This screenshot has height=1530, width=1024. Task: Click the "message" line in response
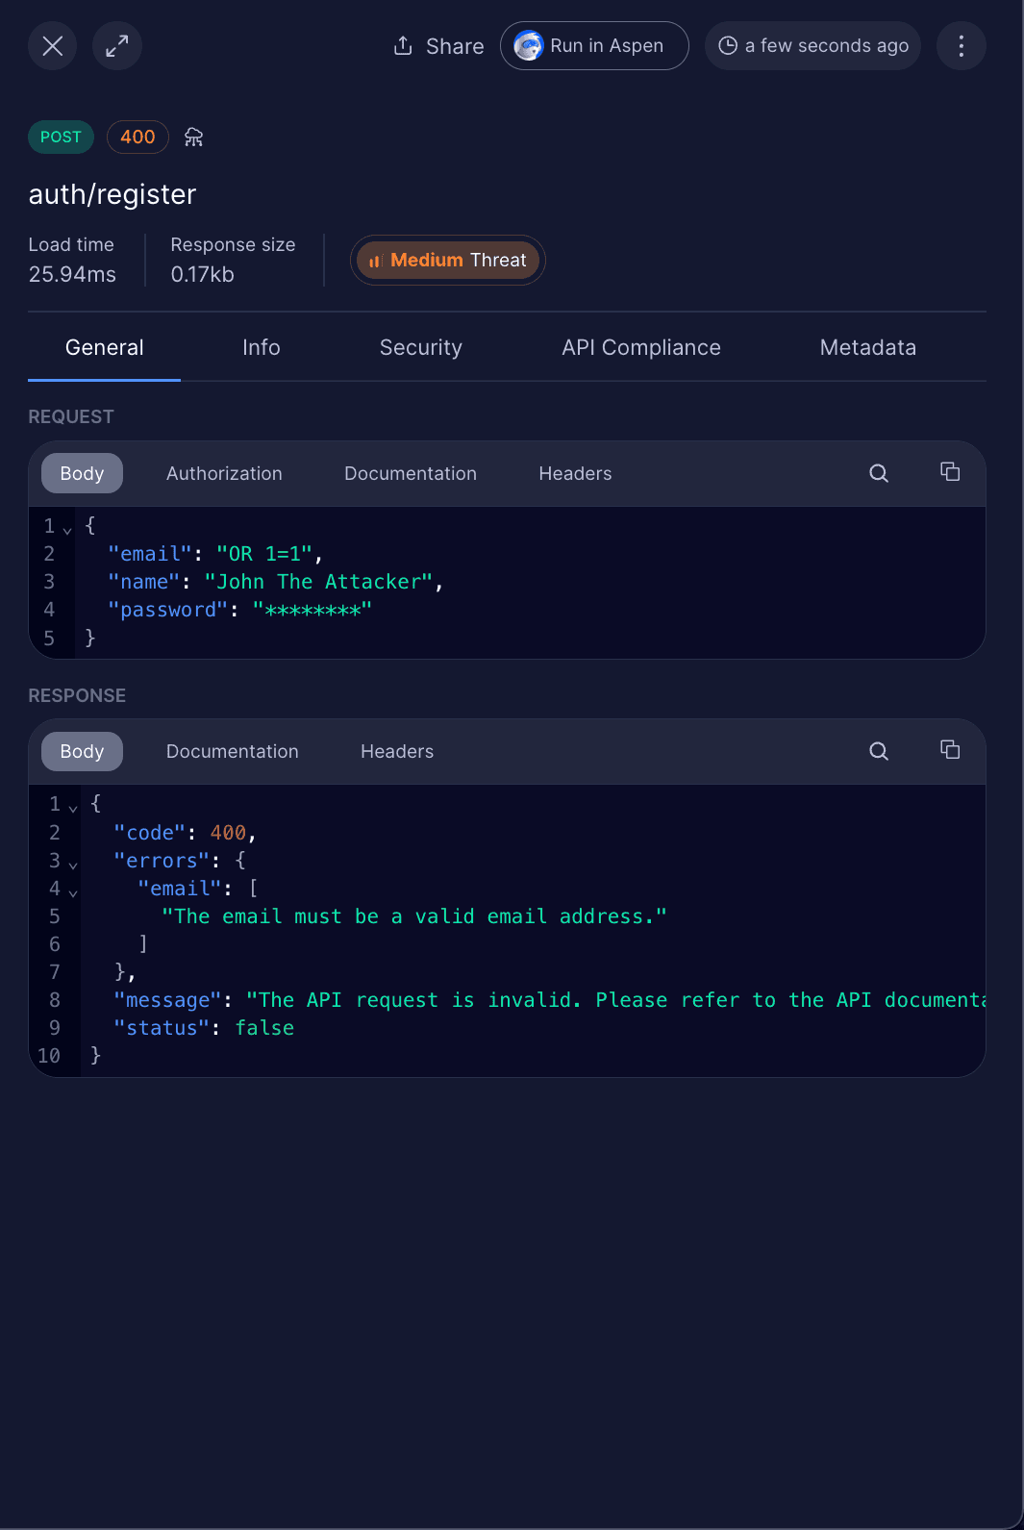pyautogui.click(x=549, y=1000)
